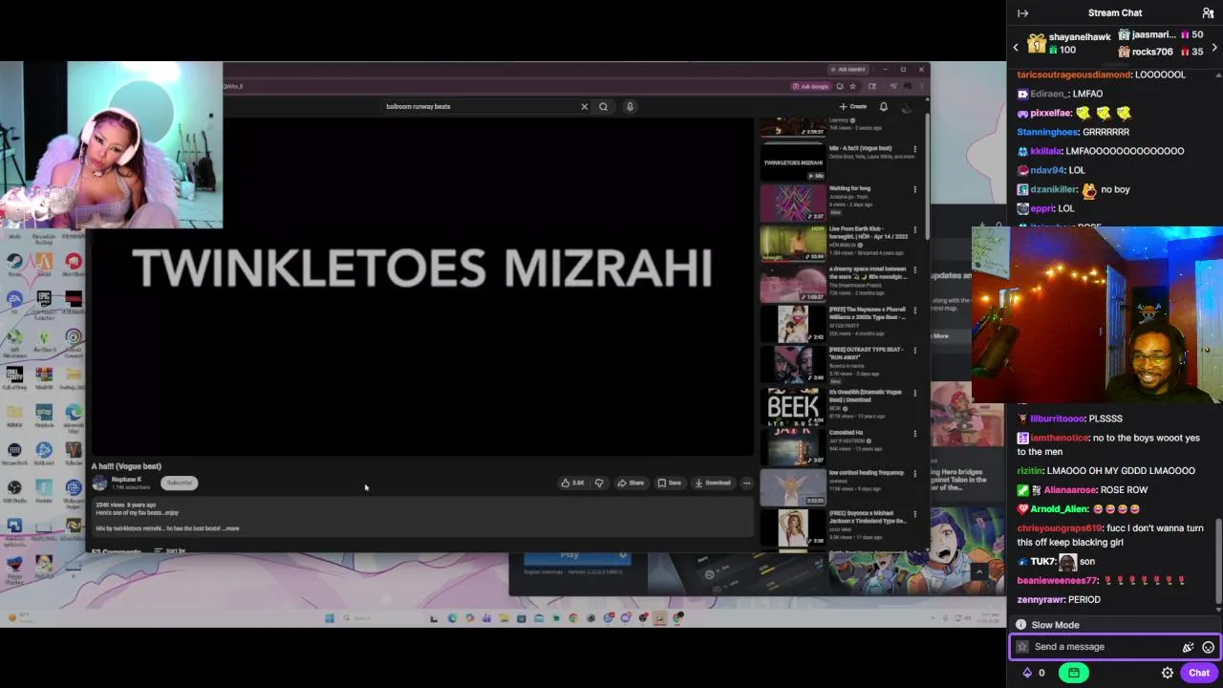Open menu for low cortisol healing frequency
The width and height of the screenshot is (1223, 688).
(x=914, y=473)
